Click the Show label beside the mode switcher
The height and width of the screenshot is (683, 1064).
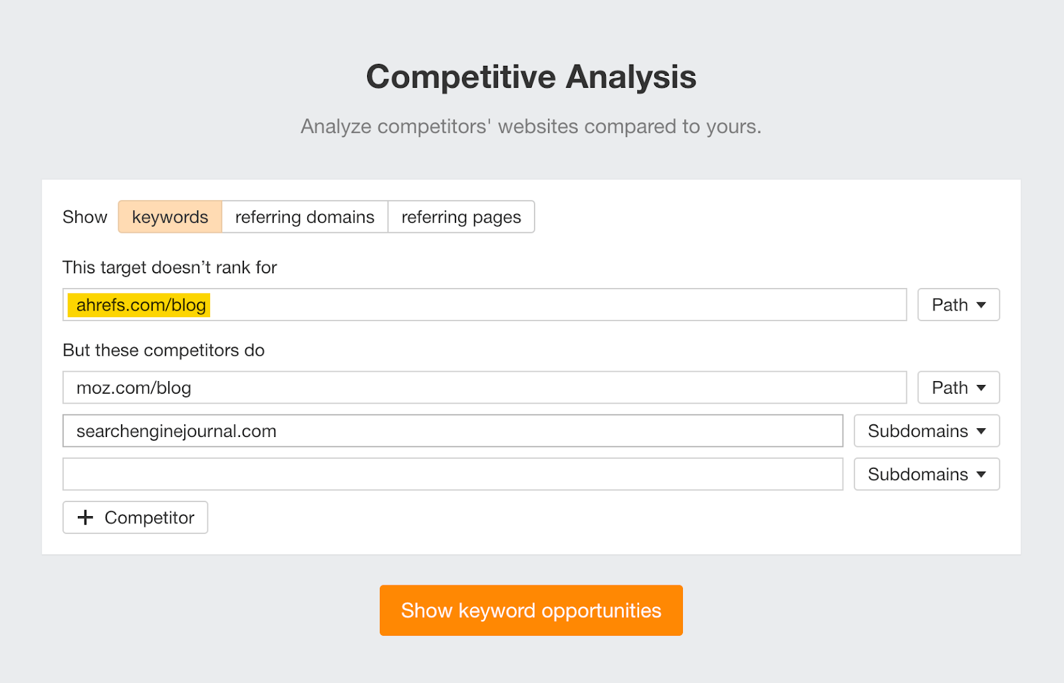tap(84, 217)
